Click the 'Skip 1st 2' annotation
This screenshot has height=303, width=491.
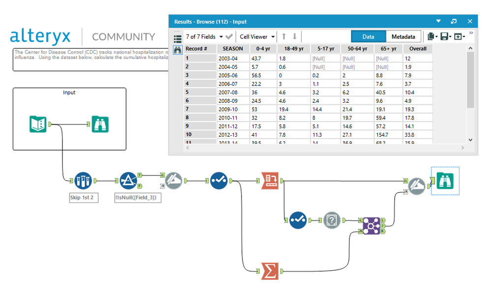tap(84, 198)
